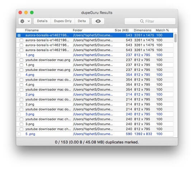
Task: Toggle Delta values mode
Action: [82, 21]
